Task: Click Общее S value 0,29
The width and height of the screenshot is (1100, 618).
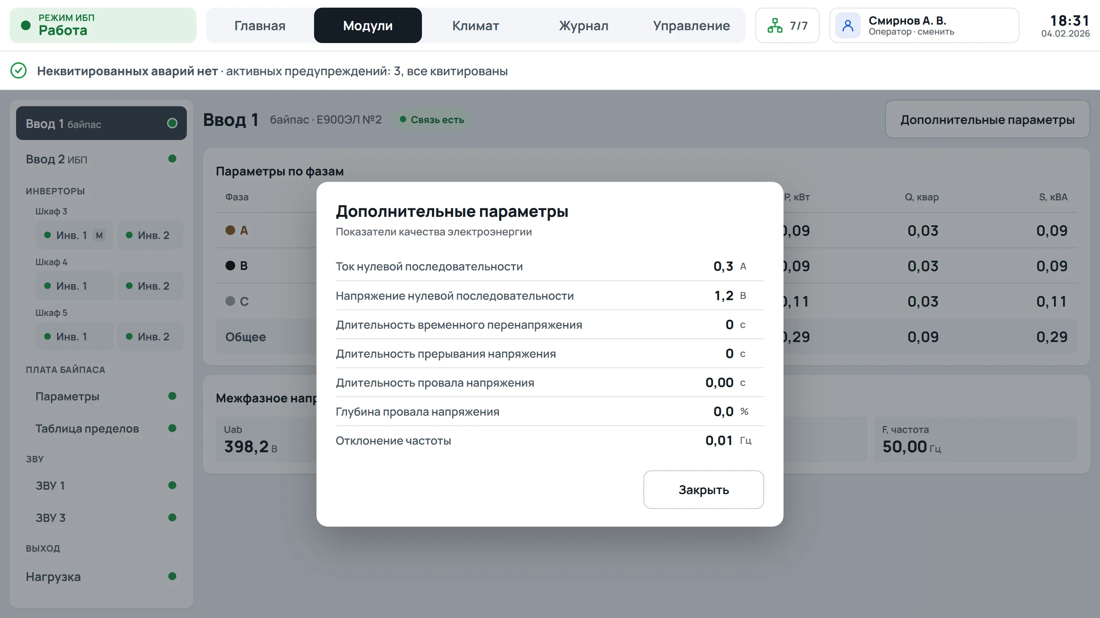Action: [x=1052, y=337]
